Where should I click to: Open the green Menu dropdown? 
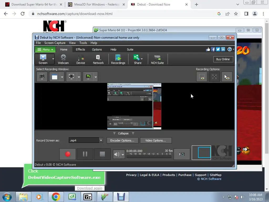click(x=45, y=49)
